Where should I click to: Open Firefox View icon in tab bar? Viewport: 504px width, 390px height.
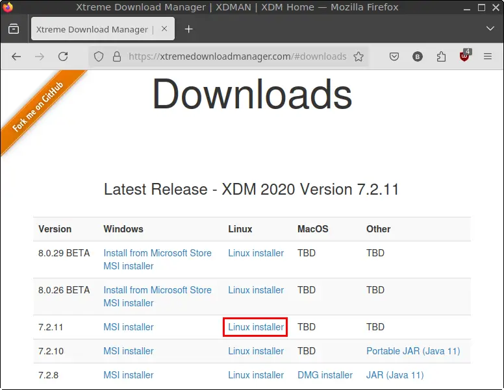[x=14, y=29]
